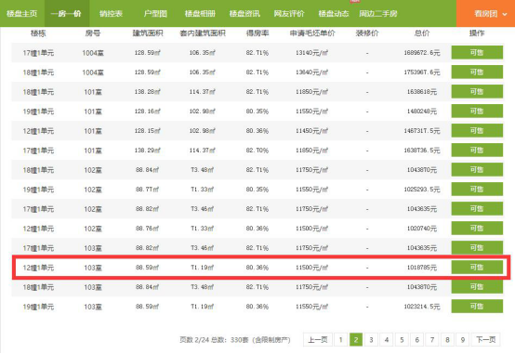Select current page 2 indicator

pos(356,339)
